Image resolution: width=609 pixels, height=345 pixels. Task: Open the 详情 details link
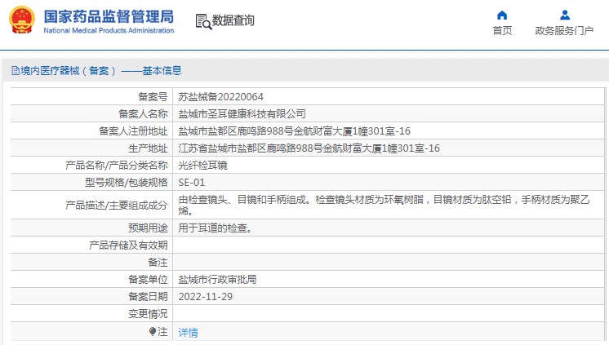coord(188,333)
